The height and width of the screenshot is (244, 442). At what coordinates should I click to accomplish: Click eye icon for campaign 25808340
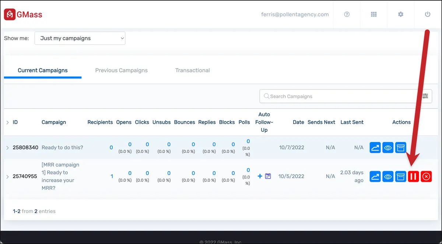click(388, 148)
